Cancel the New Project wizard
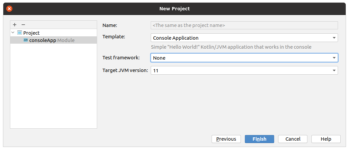Screen dimensions: 349x150 point(293,139)
